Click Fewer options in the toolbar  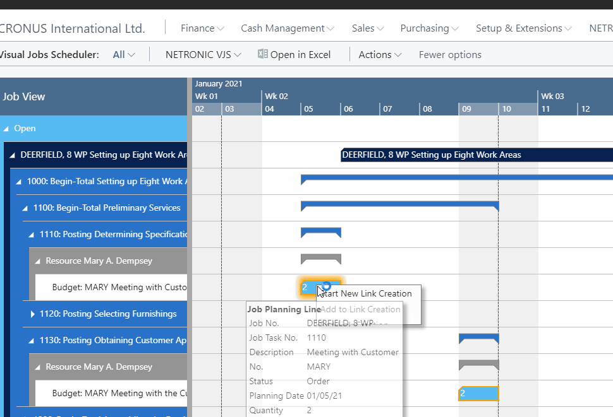click(450, 54)
